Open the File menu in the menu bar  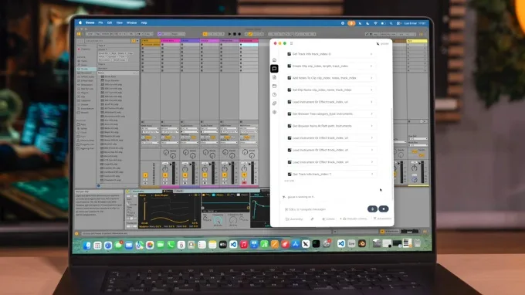(x=100, y=22)
